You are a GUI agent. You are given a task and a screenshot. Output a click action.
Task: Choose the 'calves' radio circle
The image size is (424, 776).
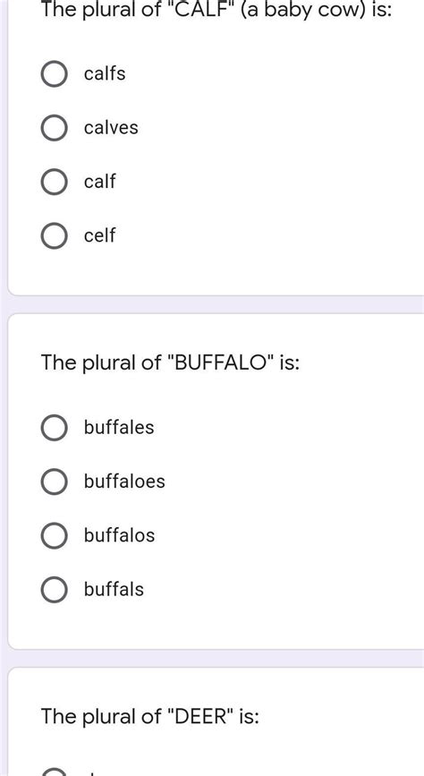point(54,128)
